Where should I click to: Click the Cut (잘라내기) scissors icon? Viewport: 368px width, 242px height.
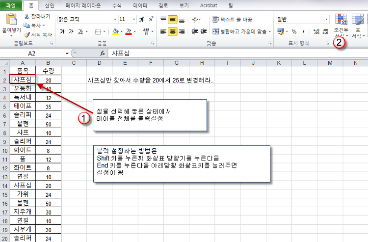tap(27, 16)
